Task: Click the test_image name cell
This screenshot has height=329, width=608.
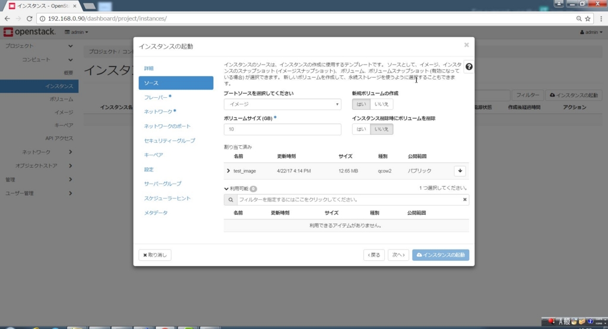Action: click(245, 171)
